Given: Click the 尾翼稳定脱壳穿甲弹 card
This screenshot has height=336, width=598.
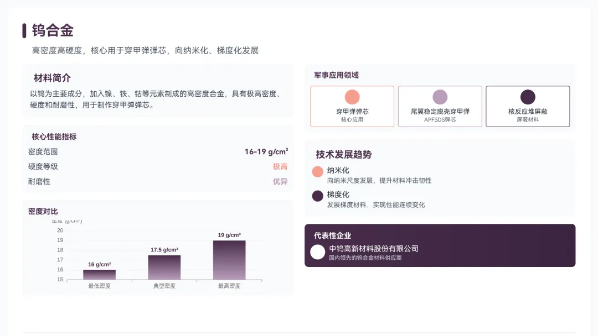Looking at the screenshot, I should [x=440, y=106].
